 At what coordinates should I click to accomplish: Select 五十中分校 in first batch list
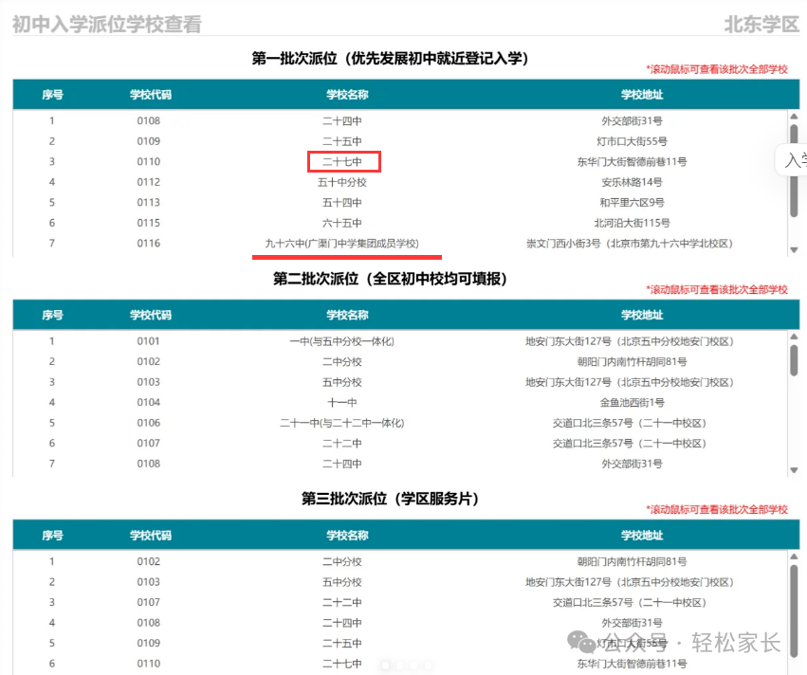click(342, 182)
